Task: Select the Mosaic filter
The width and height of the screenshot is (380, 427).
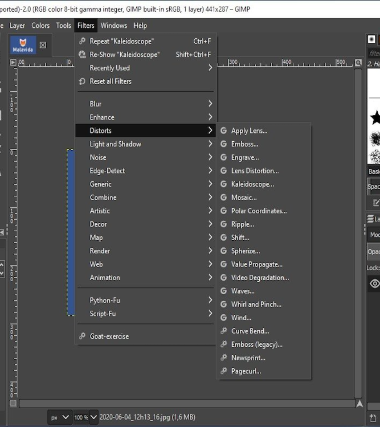Action: pyautogui.click(x=264, y=197)
